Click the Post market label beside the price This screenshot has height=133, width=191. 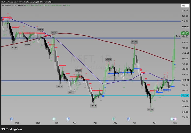[x=178, y=36]
